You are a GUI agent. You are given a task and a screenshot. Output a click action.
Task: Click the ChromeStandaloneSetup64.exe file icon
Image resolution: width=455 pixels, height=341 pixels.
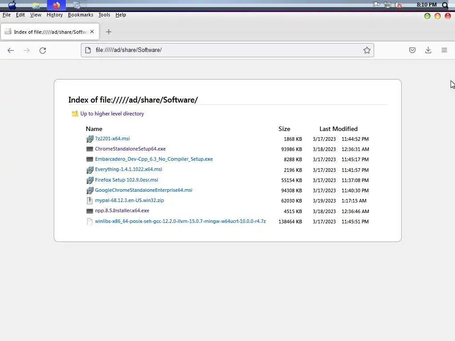pyautogui.click(x=90, y=149)
